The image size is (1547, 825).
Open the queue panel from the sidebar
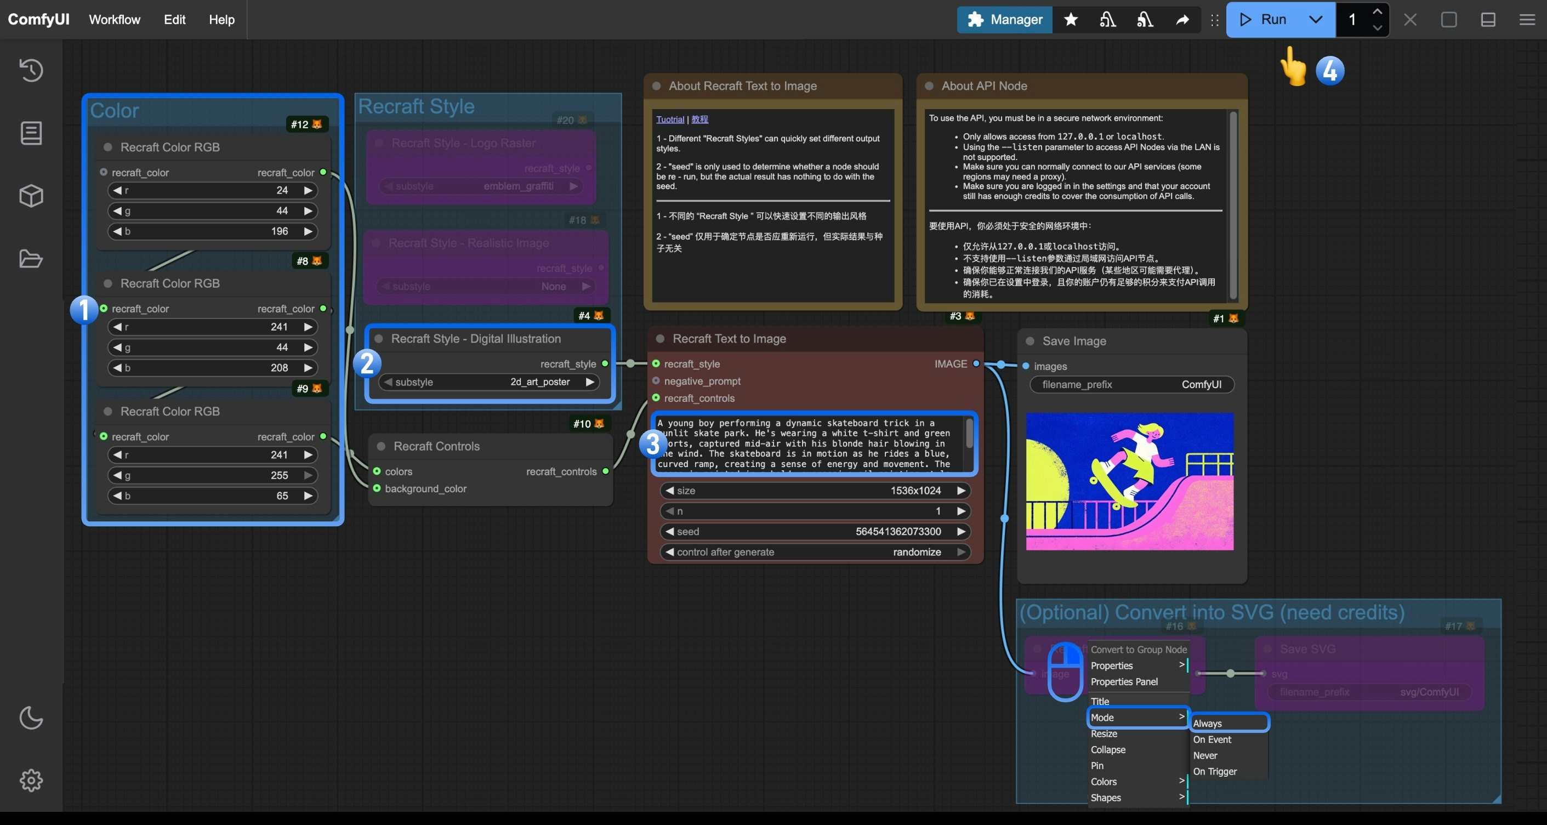[x=31, y=133]
